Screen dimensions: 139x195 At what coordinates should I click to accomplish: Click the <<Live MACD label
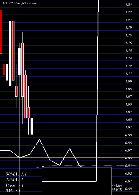coord(117,188)
